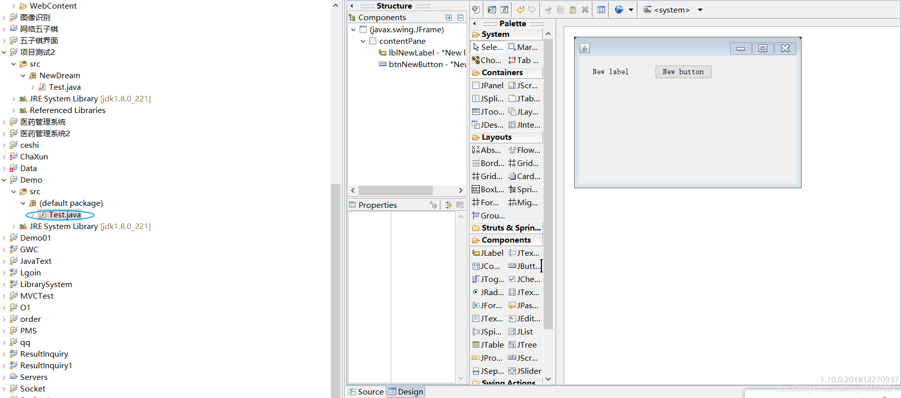Screen dimensions: 901x398
Task: Collapse the Layouts palette category
Action: point(506,137)
